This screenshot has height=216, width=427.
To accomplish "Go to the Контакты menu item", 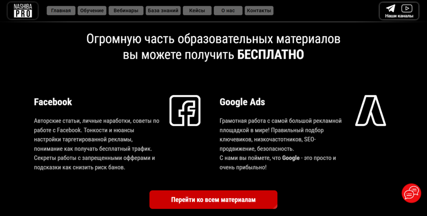I will click(x=259, y=11).
